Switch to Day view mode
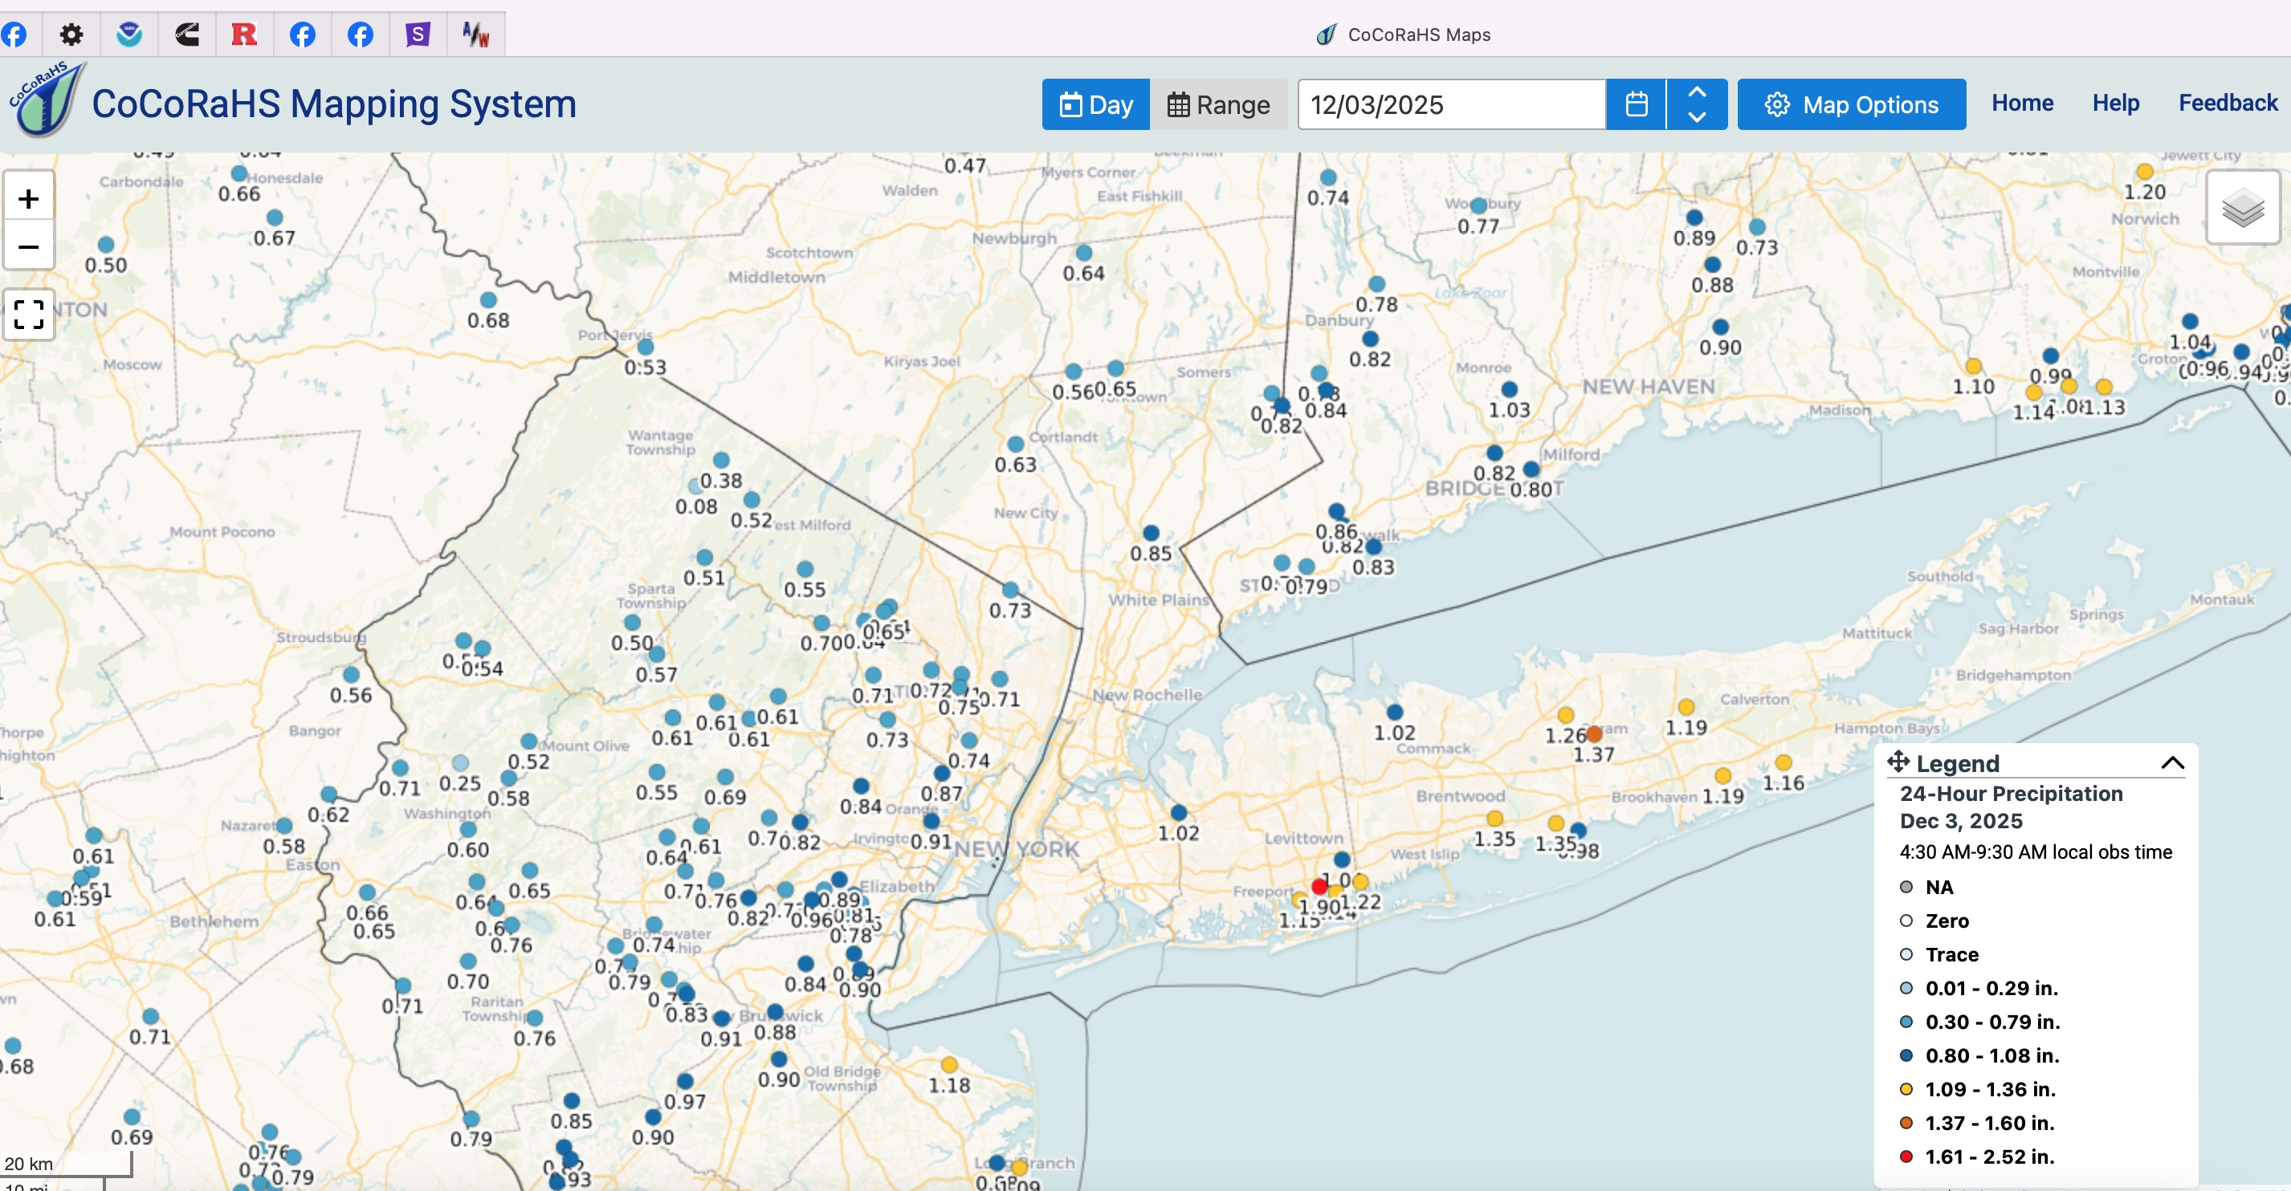 point(1095,105)
